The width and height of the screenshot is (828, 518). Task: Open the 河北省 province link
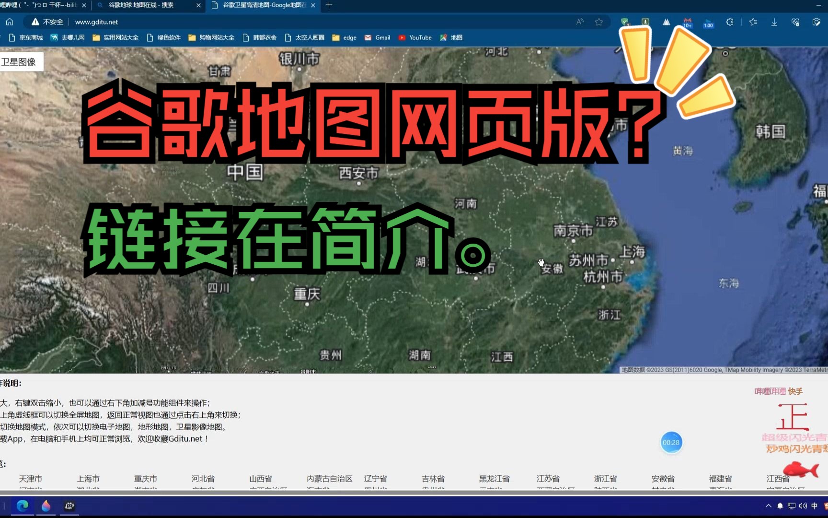pos(203,479)
